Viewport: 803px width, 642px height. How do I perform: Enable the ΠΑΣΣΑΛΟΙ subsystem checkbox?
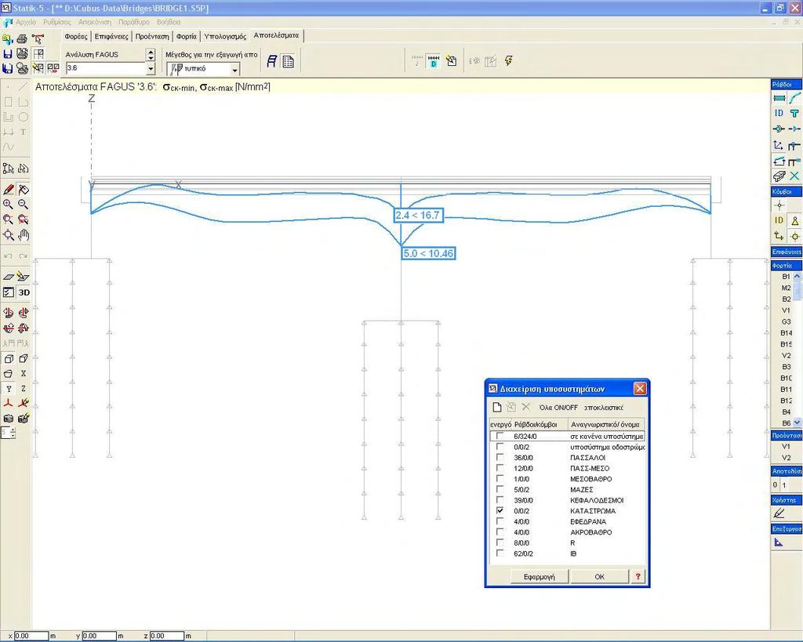pos(500,458)
